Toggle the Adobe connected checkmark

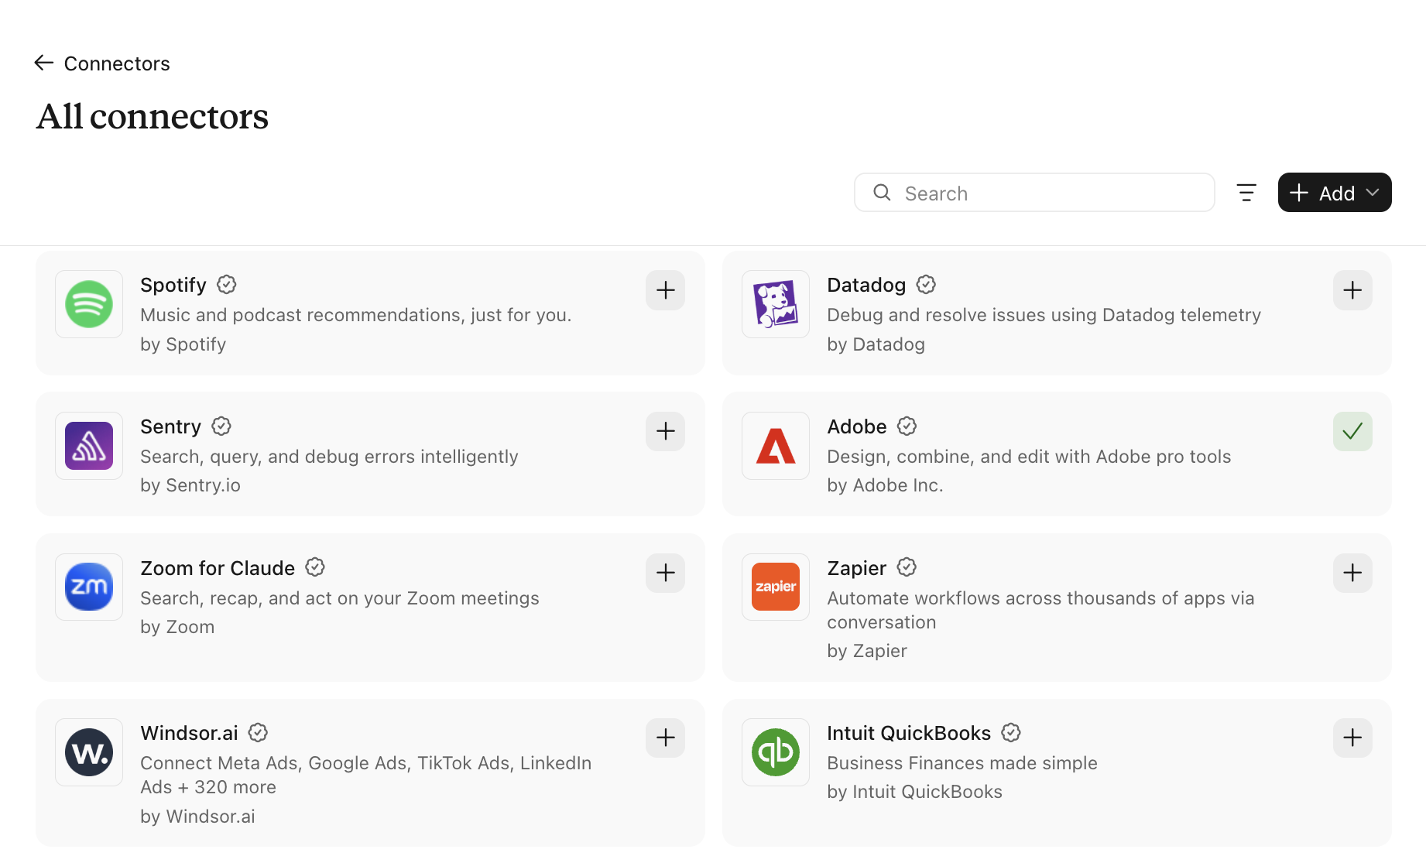pos(1352,431)
